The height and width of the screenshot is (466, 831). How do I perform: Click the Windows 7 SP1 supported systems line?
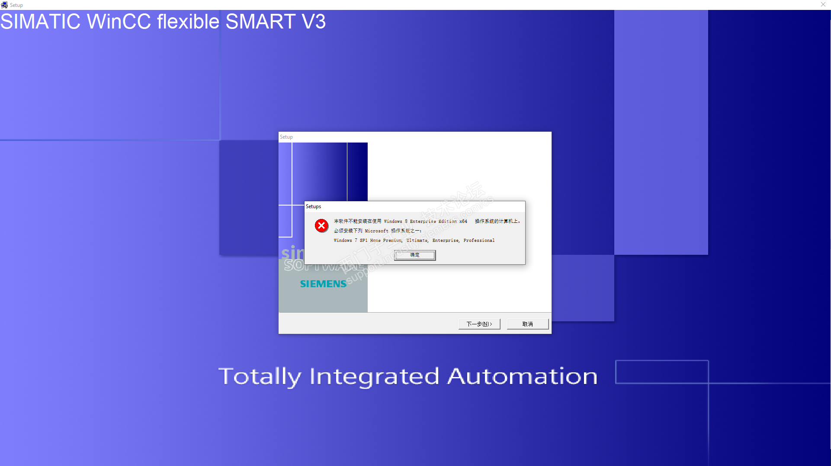[x=414, y=240]
